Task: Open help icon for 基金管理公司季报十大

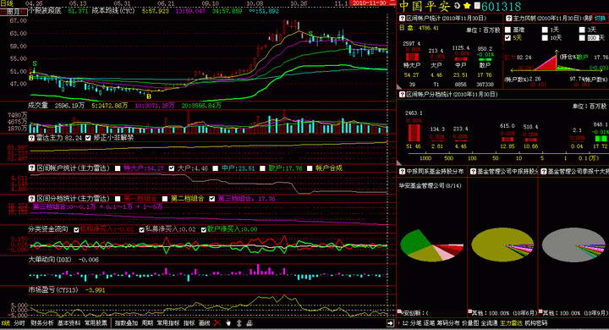Action: [x=544, y=171]
